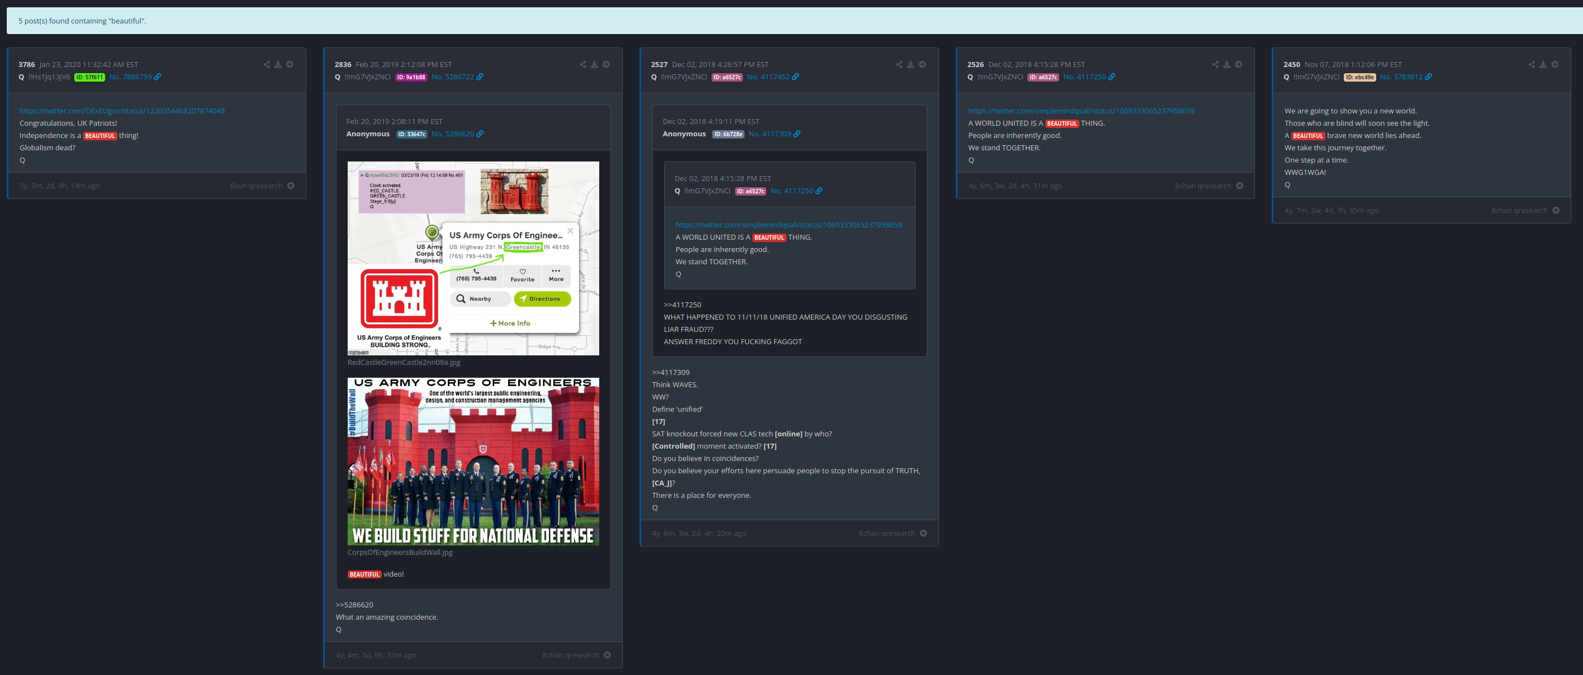This screenshot has height=675, width=1583.
Task: Click the >>5286620 reply reference
Action: [x=354, y=605]
